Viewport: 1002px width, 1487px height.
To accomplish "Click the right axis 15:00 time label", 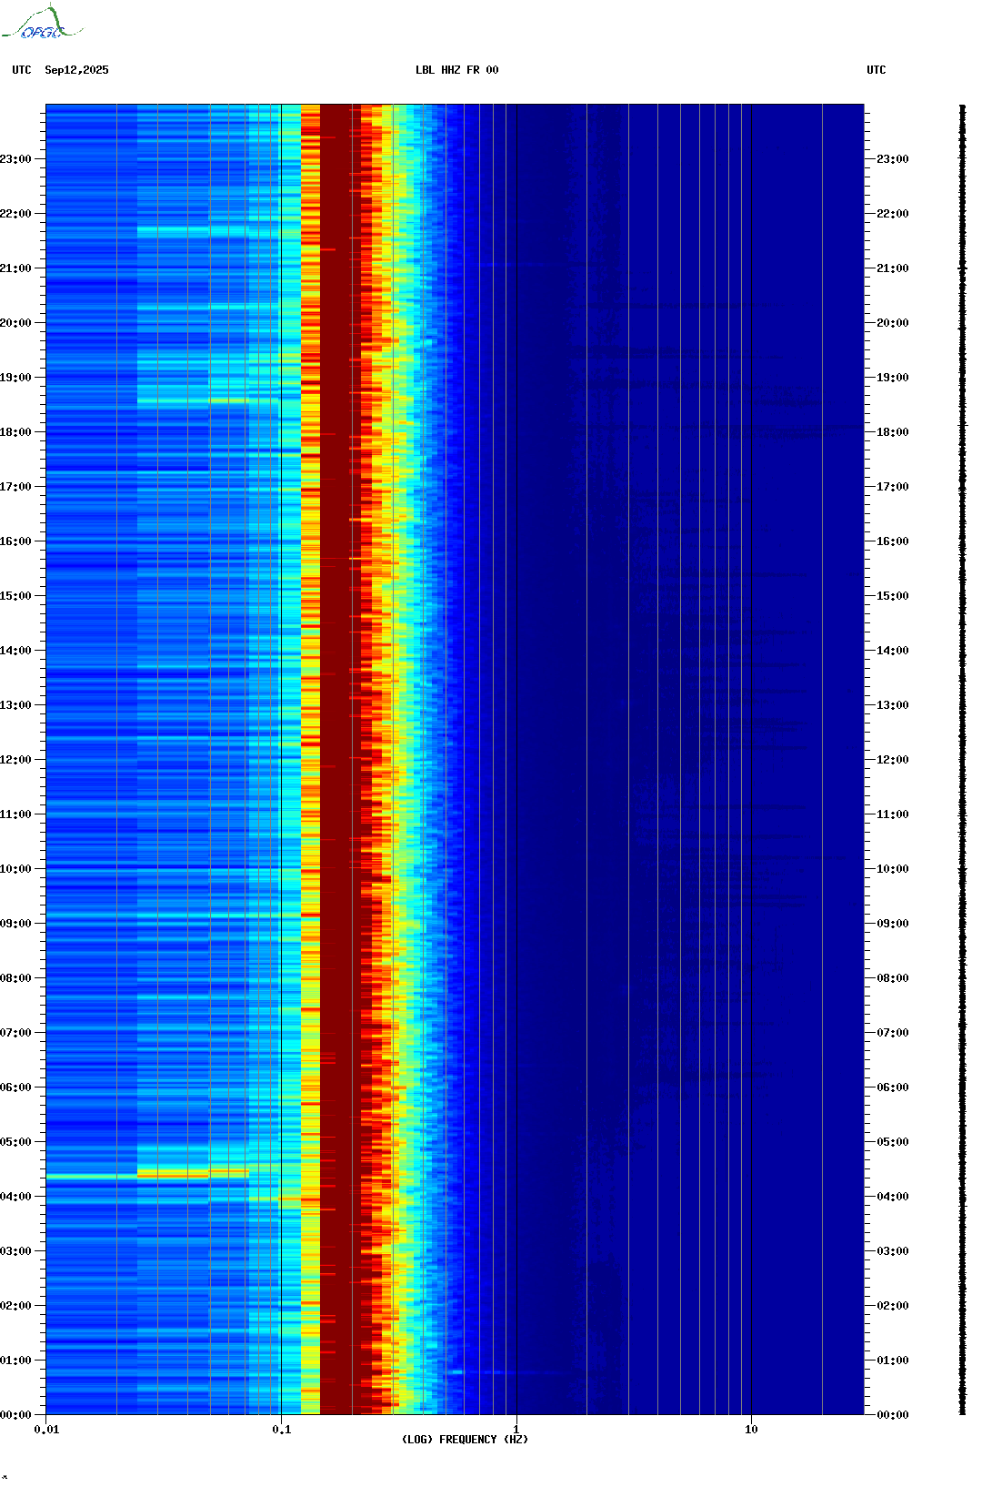I will (x=893, y=596).
